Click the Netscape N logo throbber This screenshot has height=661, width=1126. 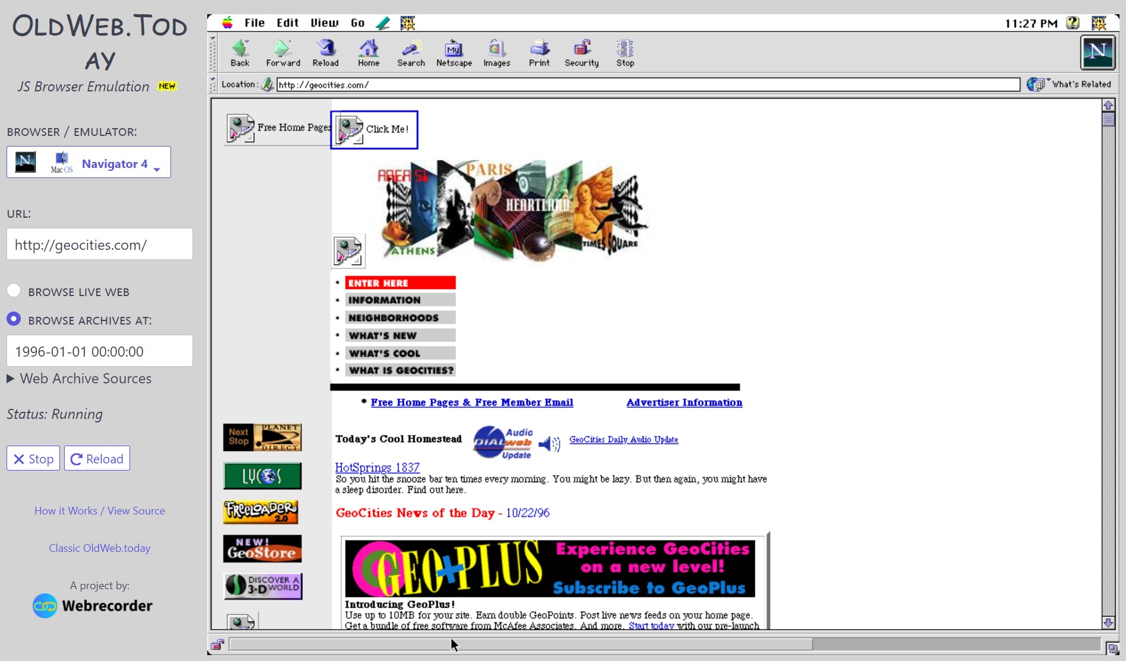coord(1097,52)
